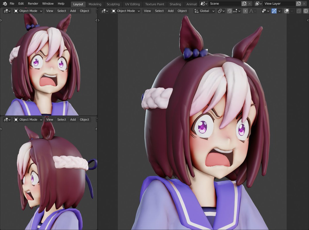Switch to the UV Editing workspace tab
The width and height of the screenshot is (309, 230).
tap(132, 4)
